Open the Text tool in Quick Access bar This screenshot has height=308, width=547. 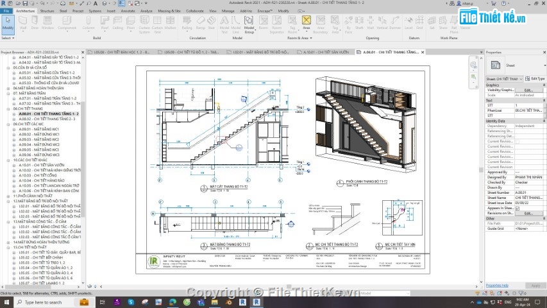coord(96,3)
